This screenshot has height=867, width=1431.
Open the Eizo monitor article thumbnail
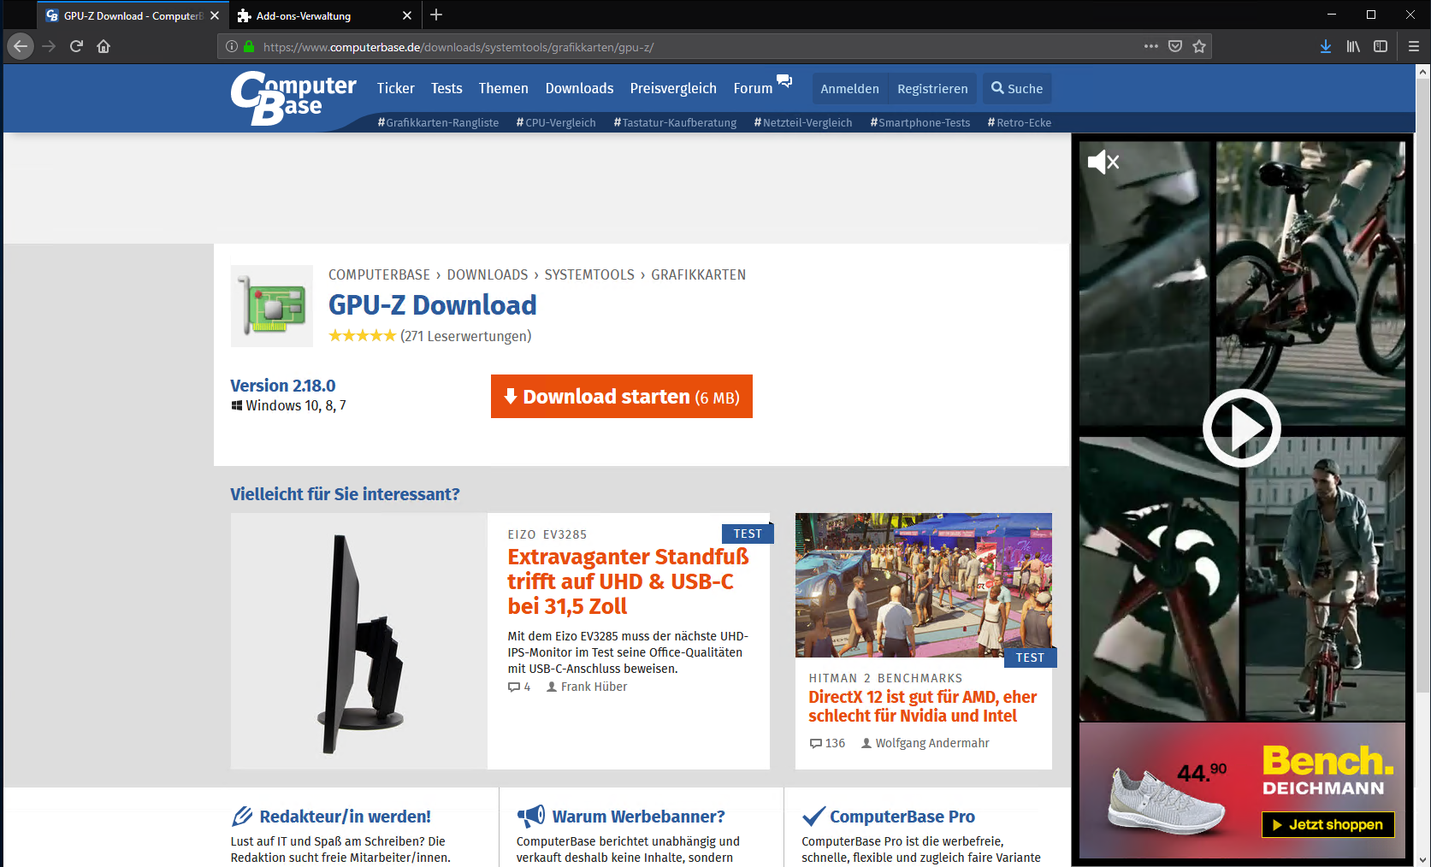[x=359, y=641]
